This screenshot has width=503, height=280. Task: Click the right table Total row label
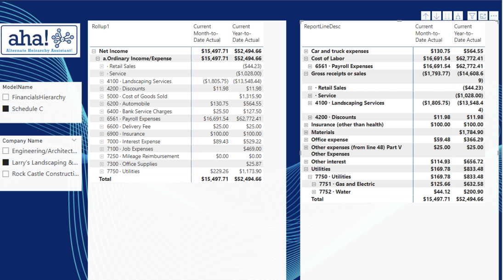click(x=317, y=199)
